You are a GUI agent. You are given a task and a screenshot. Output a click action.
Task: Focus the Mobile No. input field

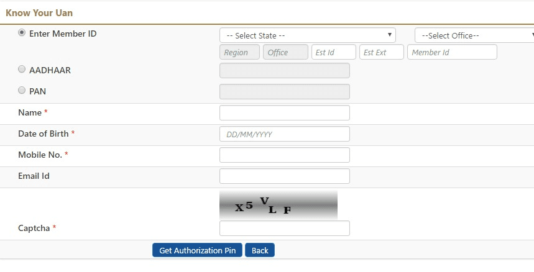point(285,155)
